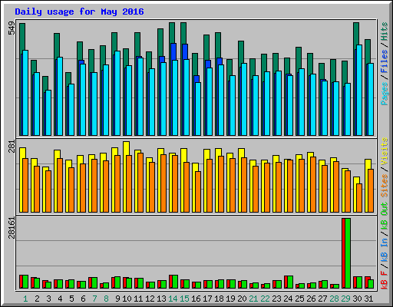Click the '28161' axis value of the kB chart
393x307 pixels.
click(x=12, y=228)
